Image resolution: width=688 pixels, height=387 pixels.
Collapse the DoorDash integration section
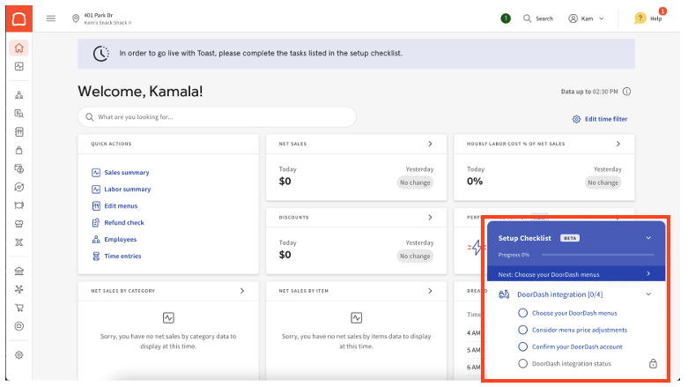(x=648, y=294)
